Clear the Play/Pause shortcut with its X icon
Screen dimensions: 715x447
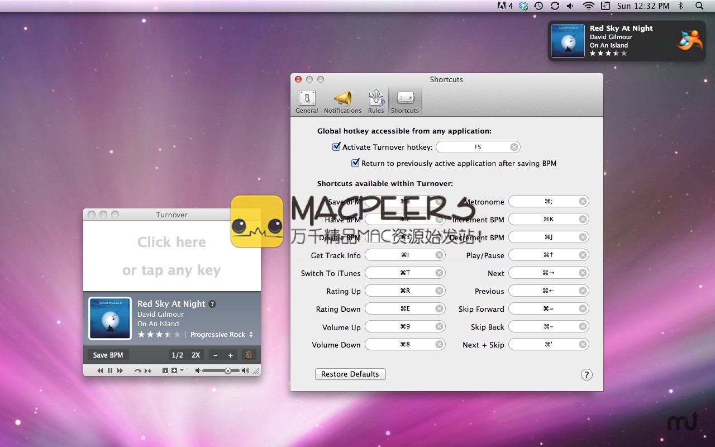pos(583,255)
